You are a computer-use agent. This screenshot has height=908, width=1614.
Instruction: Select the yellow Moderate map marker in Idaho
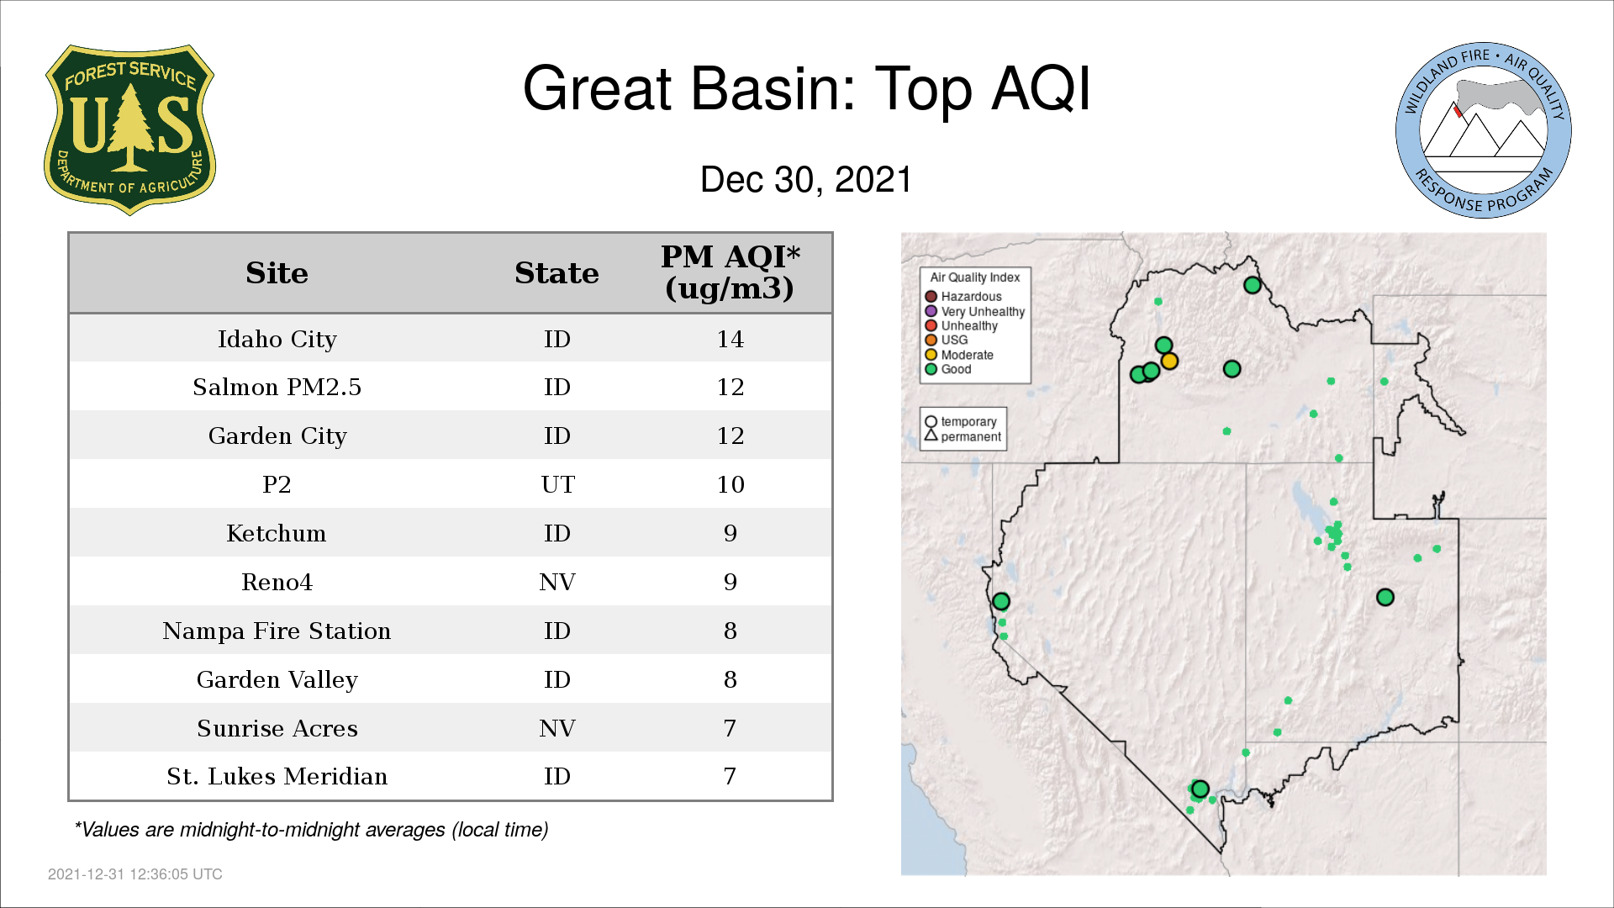point(1169,362)
